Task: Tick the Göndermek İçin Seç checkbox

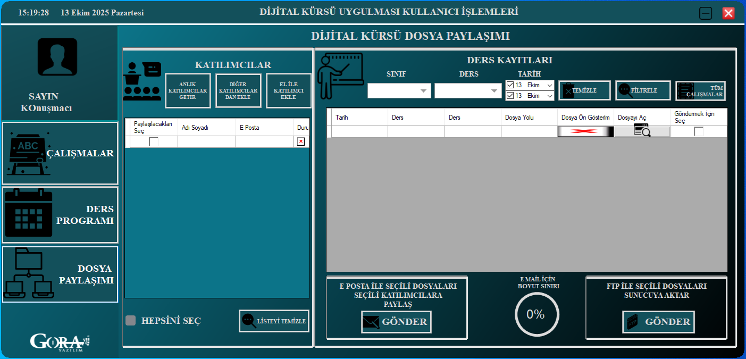Action: [x=699, y=131]
